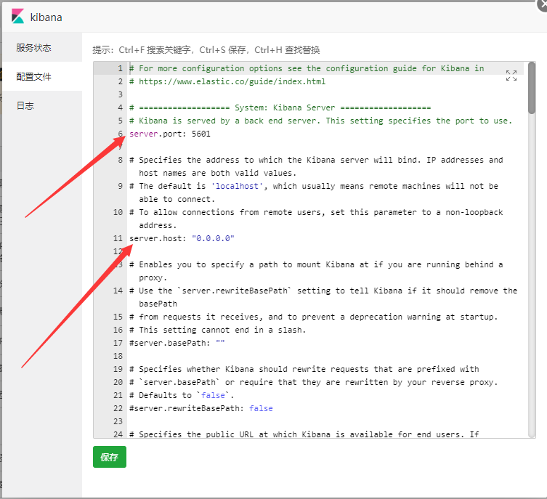Click the empty line 3 in the editor
The height and width of the screenshot is (499, 547).
tap(325, 94)
